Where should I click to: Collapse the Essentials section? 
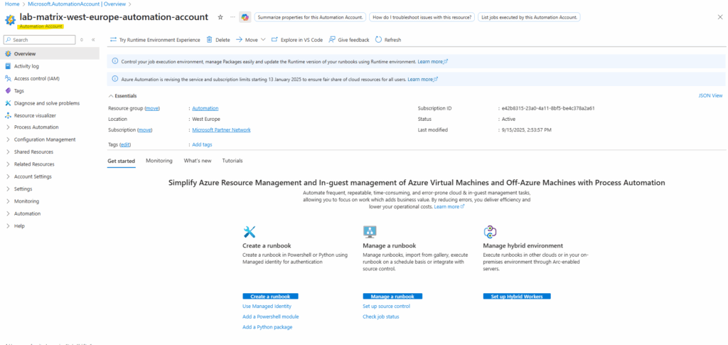(122, 95)
